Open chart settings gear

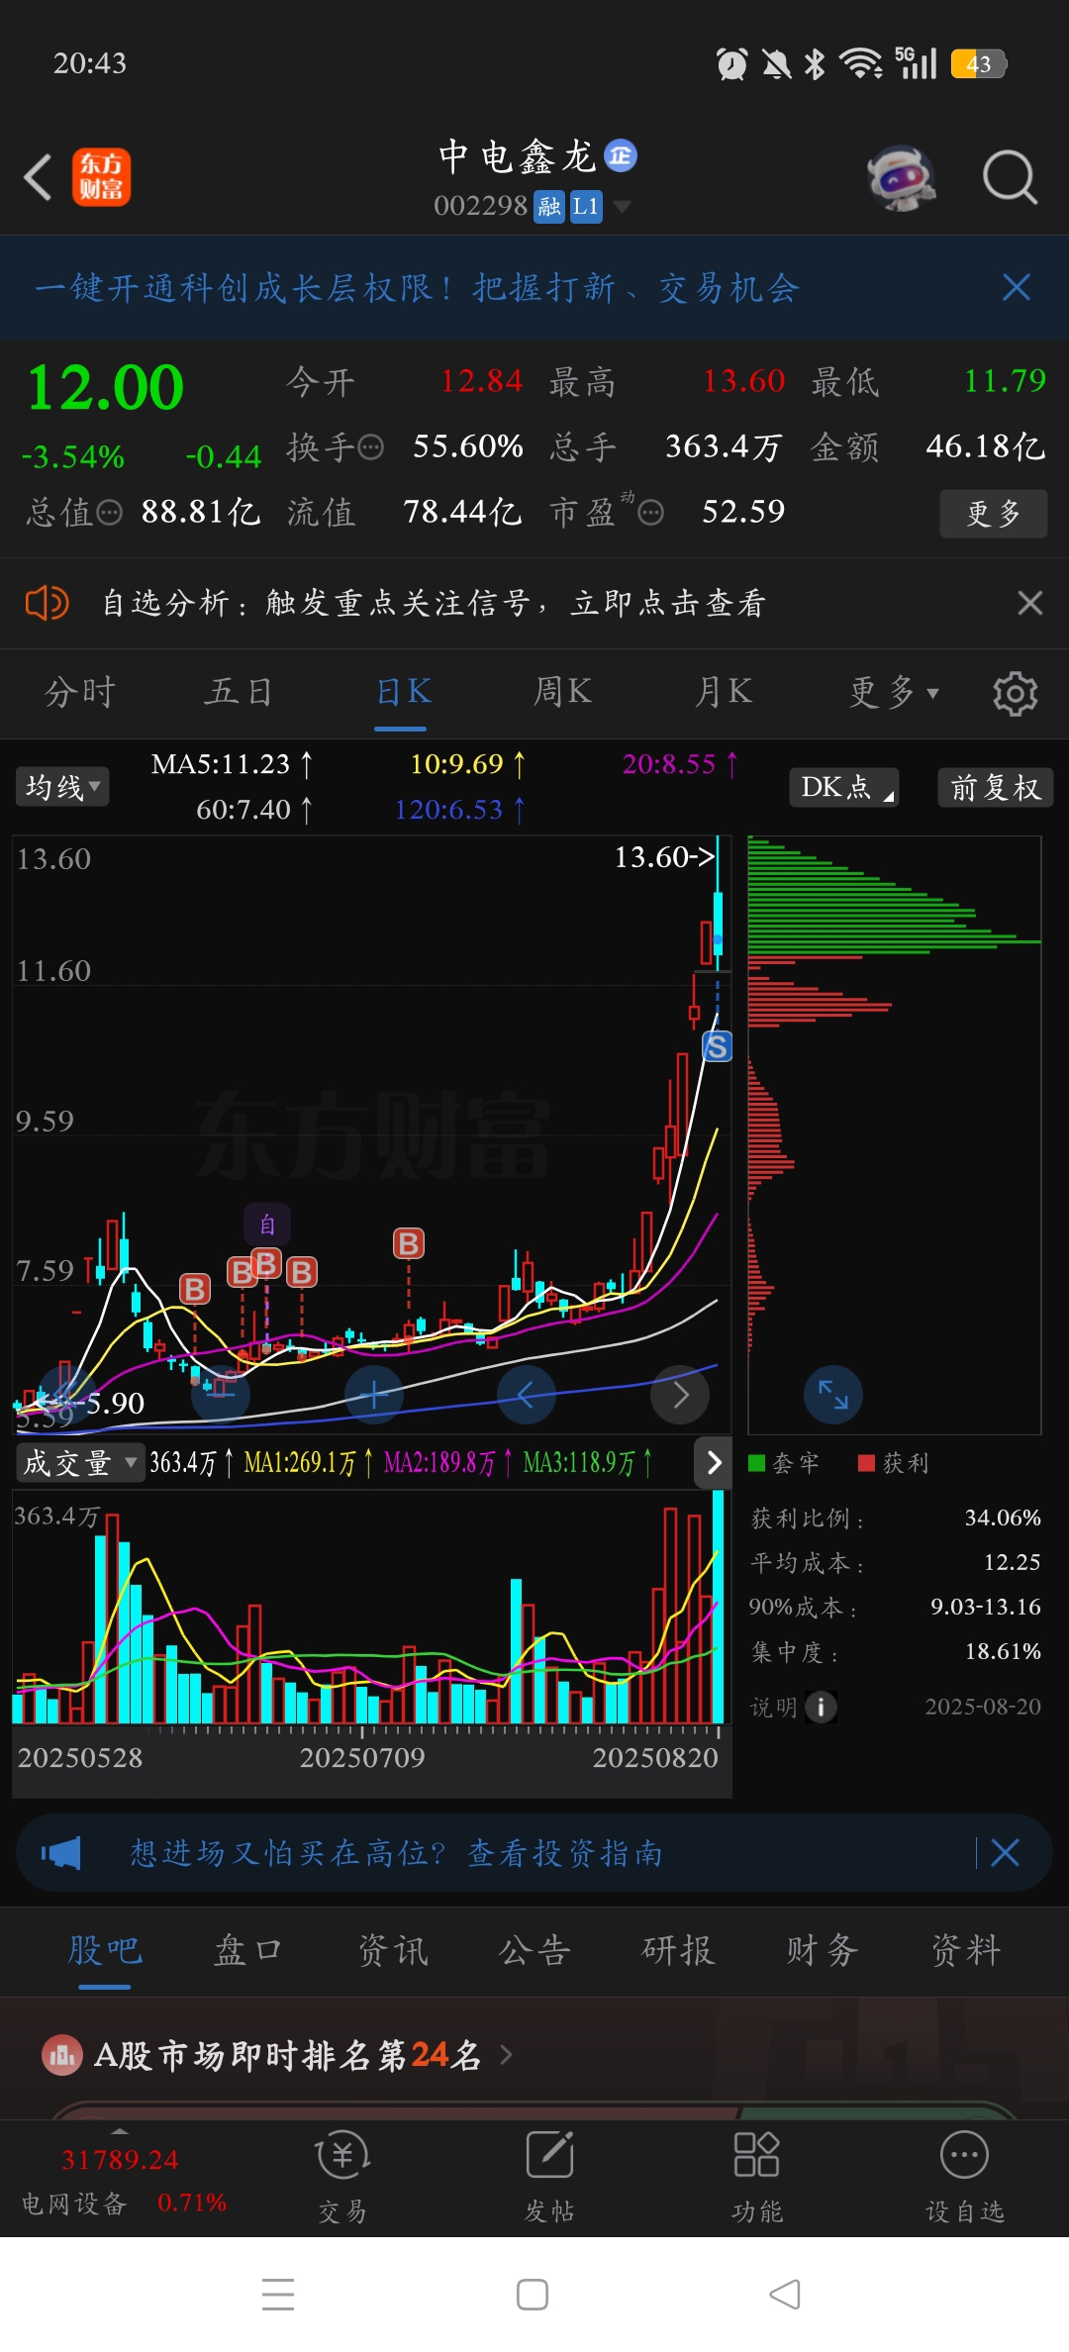1016,694
